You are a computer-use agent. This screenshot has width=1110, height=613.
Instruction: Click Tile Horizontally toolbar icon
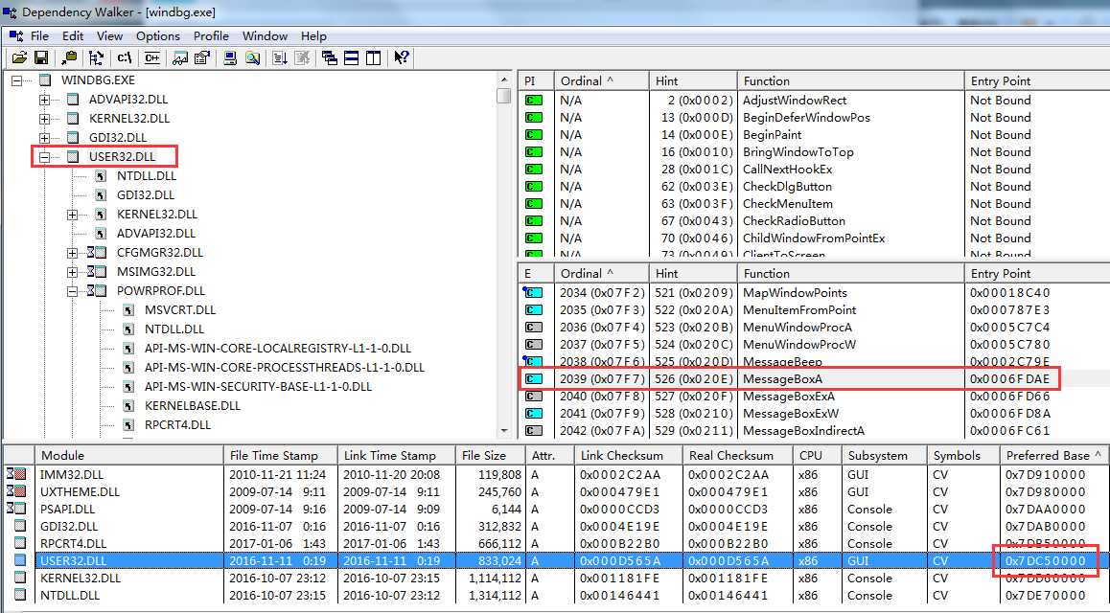tap(351, 58)
